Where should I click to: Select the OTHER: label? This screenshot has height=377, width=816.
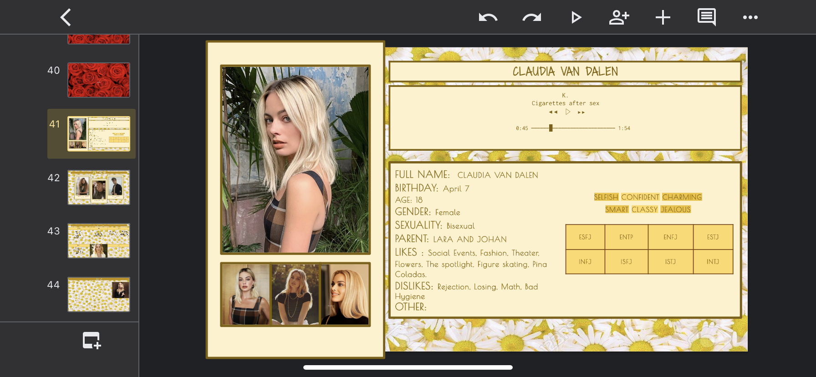coord(411,307)
